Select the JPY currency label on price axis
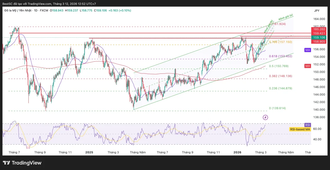The image size is (330, 170). pos(316,10)
